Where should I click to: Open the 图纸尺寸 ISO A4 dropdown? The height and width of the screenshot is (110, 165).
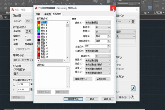23,60
